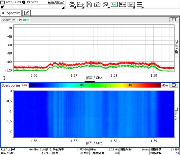Open the settings gear menu
180x155 pixels.
[x=72, y=4]
